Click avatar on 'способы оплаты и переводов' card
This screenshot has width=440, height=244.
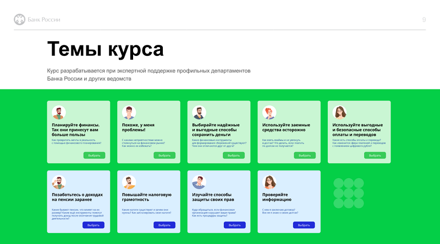(339, 113)
